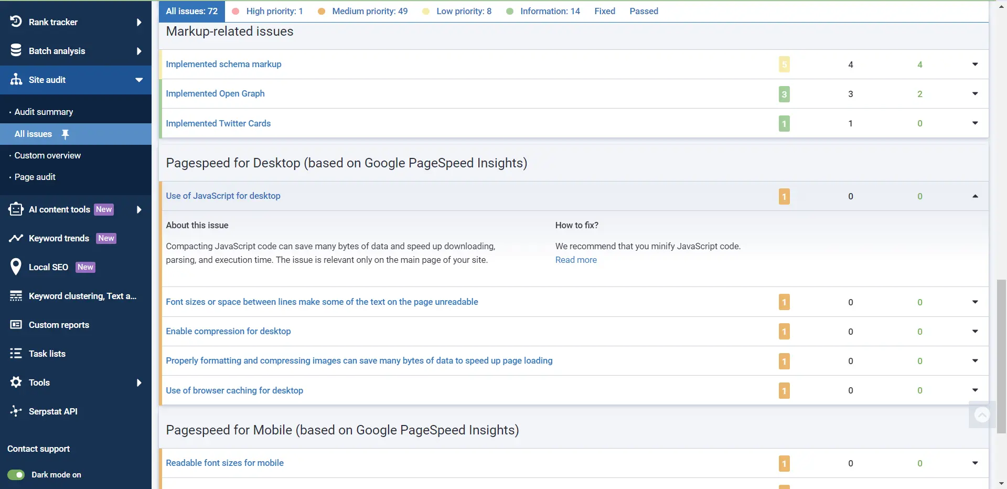Screen dimensions: 1007x489
Task: Click the Keyword clustering icon
Action: click(x=16, y=296)
